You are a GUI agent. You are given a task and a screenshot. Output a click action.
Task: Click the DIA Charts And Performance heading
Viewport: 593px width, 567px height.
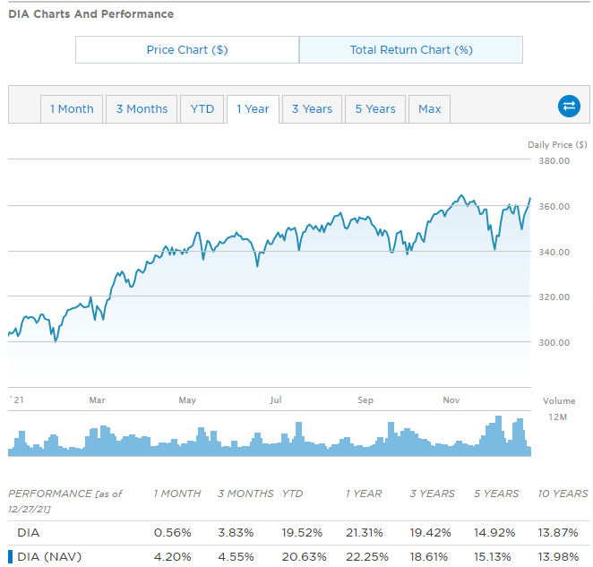[x=91, y=14]
